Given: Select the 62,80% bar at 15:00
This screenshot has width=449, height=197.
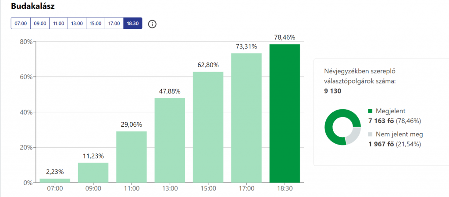Looking at the screenshot, I should 208,127.
